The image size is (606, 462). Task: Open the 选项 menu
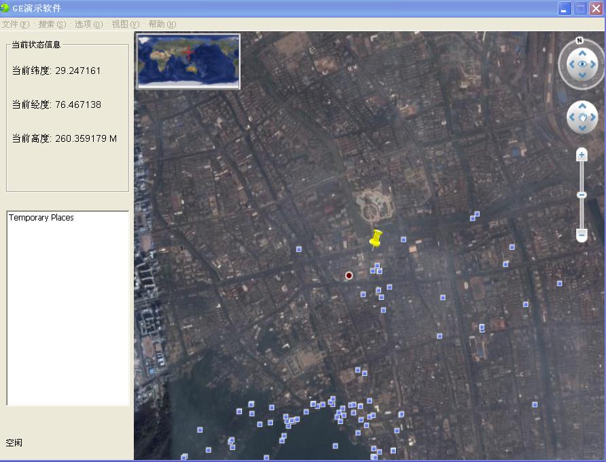coord(89,24)
